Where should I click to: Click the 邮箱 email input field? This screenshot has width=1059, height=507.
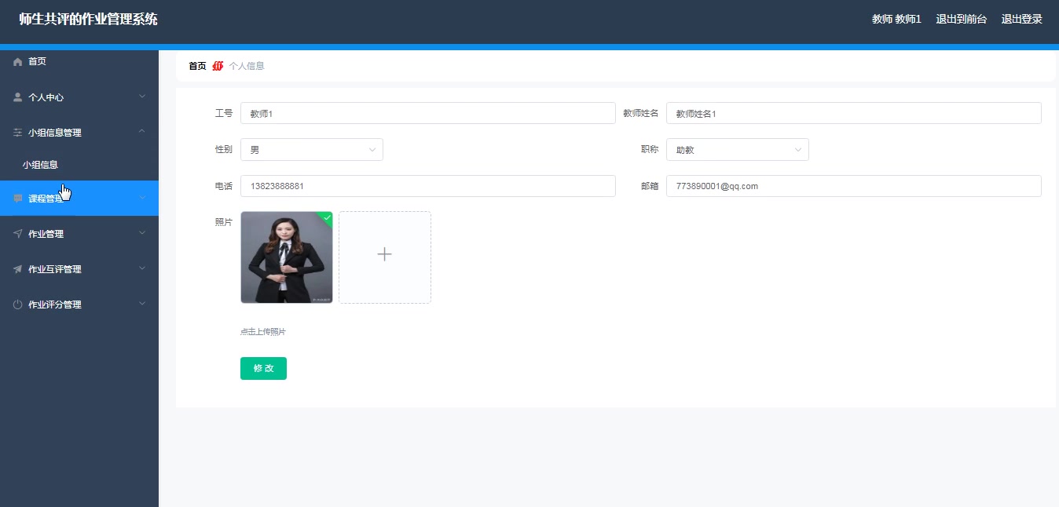[x=854, y=186]
